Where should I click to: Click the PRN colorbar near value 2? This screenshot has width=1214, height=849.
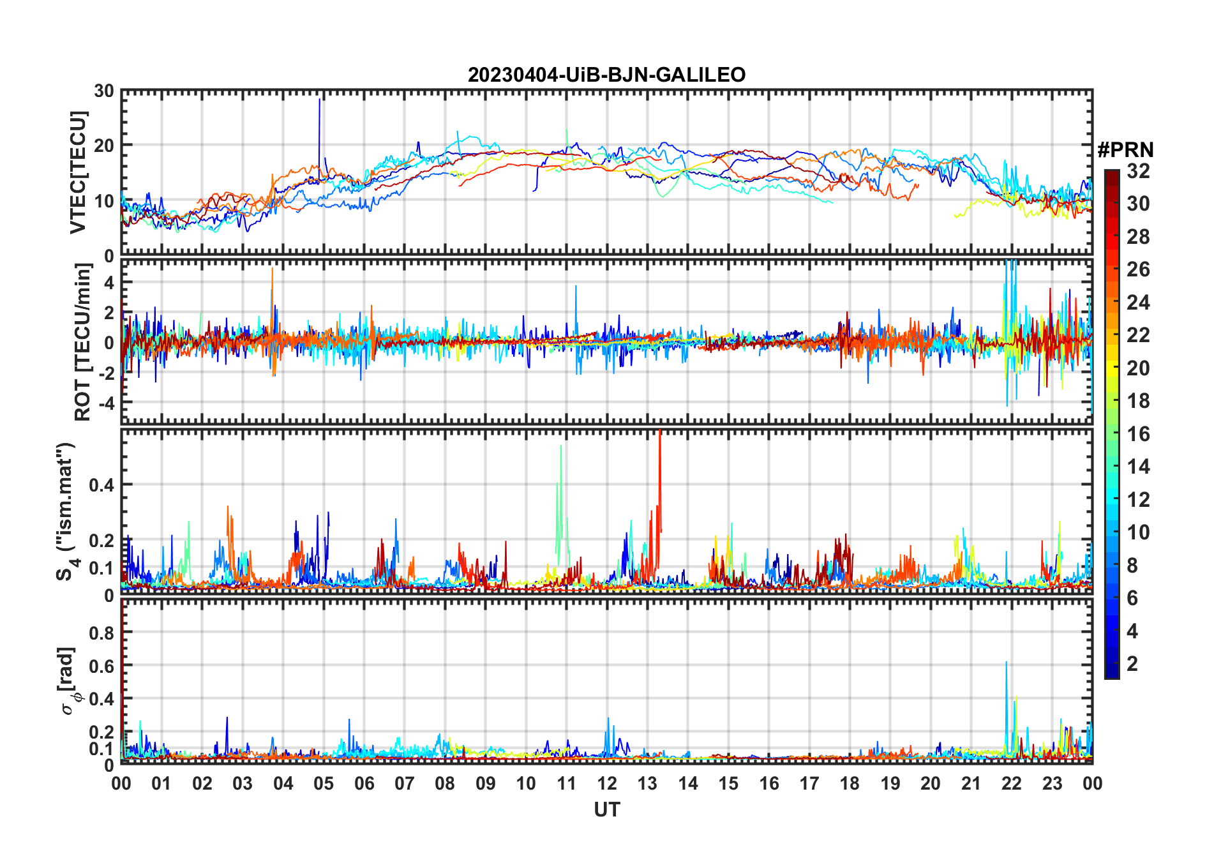click(x=1112, y=664)
